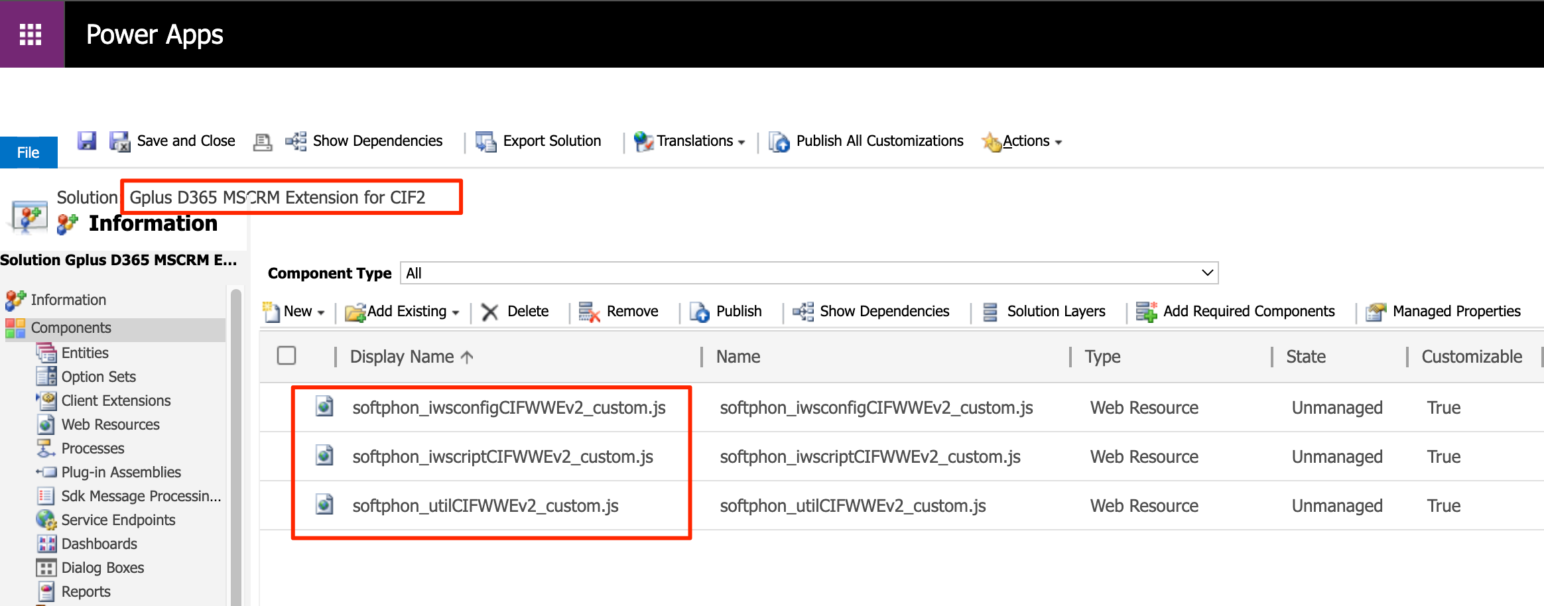The height and width of the screenshot is (606, 1544).
Task: Expand the Add Existing dropdown arrow
Action: (x=456, y=313)
